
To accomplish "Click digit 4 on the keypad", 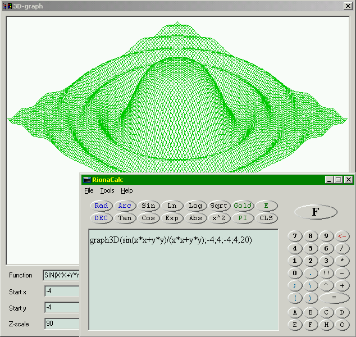I will pos(295,248).
